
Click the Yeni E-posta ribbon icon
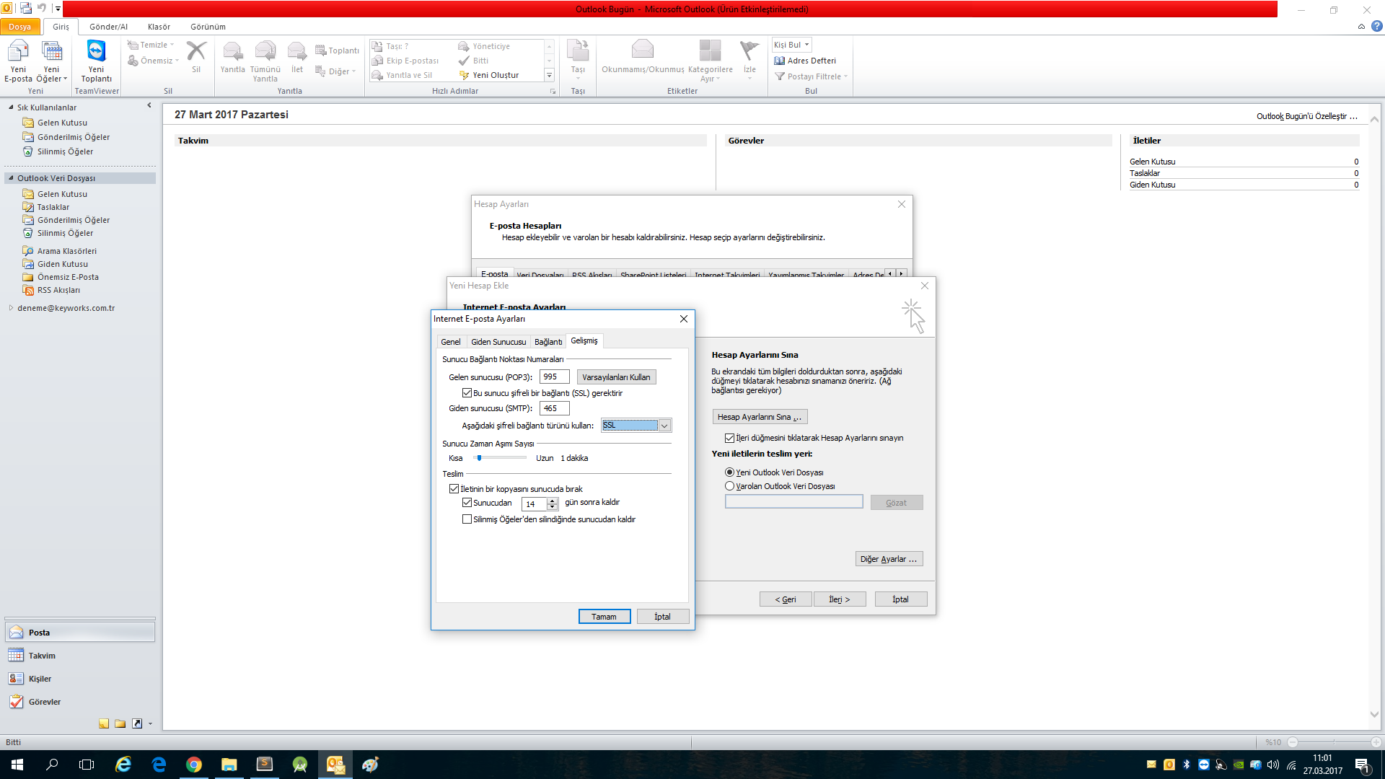click(x=18, y=61)
